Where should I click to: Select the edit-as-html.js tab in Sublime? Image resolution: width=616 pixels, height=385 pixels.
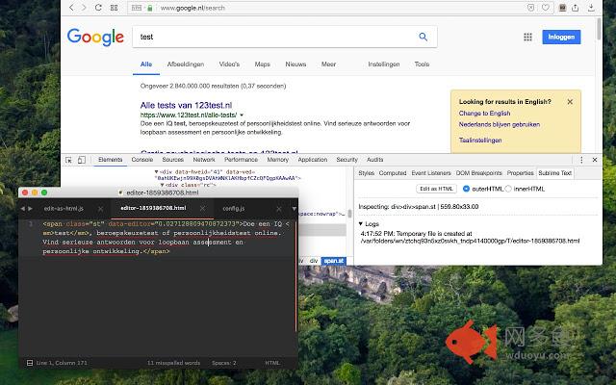click(x=64, y=209)
